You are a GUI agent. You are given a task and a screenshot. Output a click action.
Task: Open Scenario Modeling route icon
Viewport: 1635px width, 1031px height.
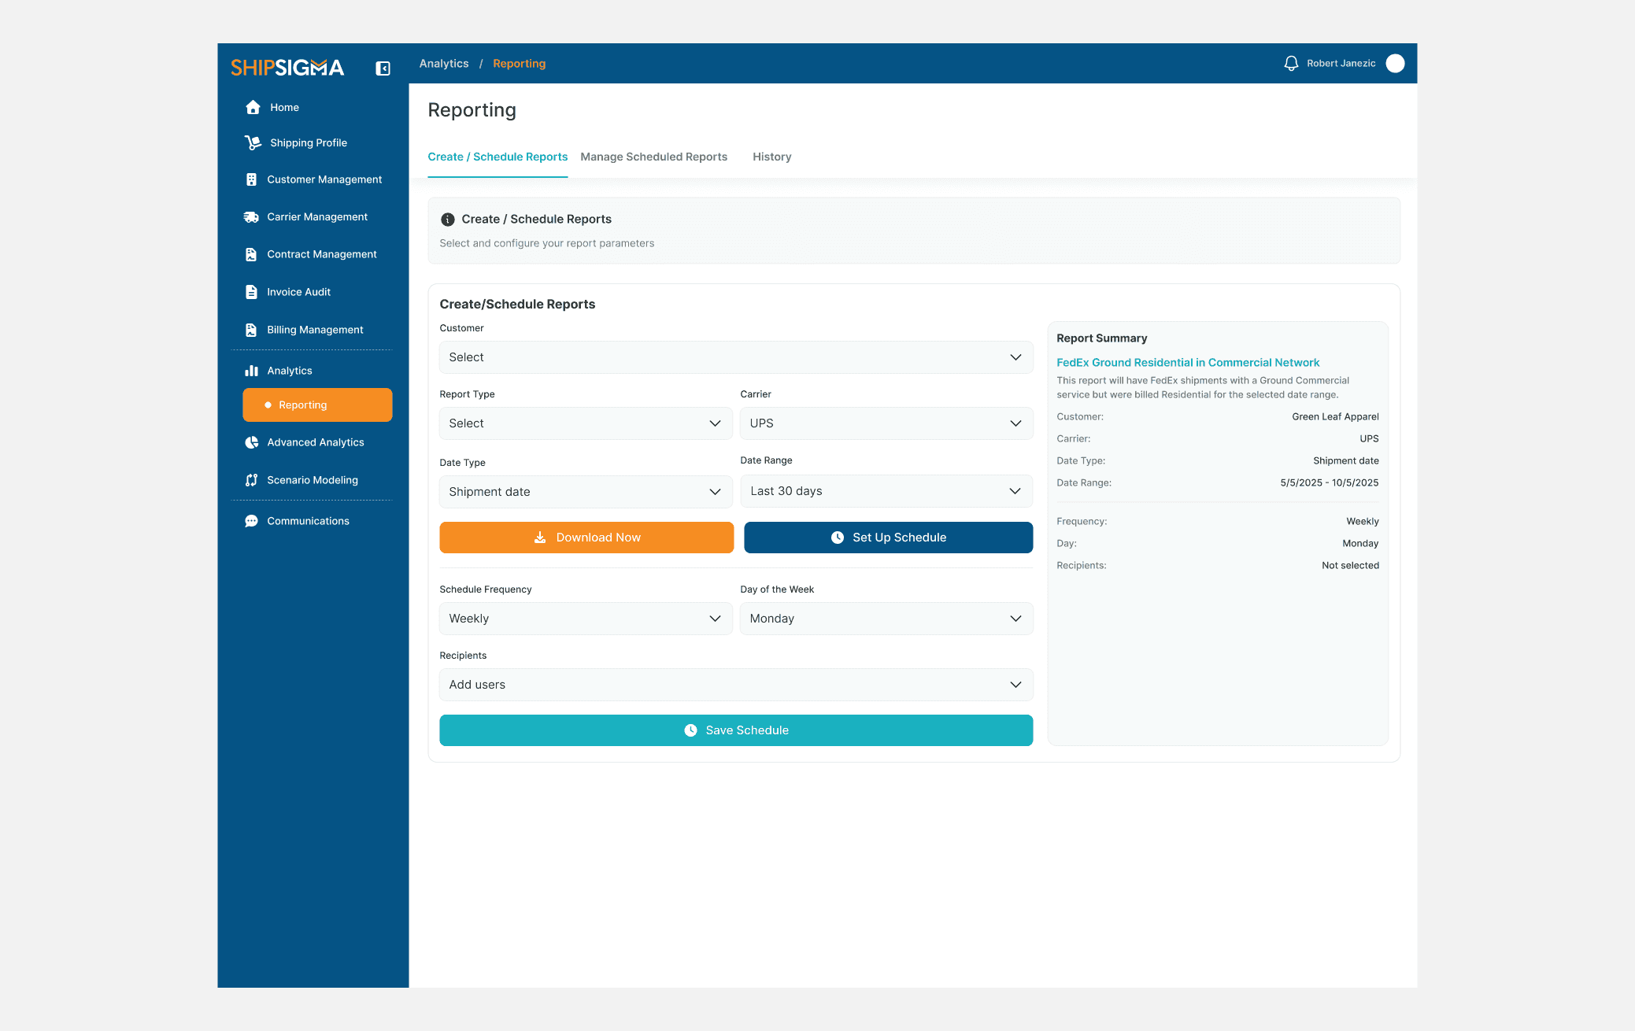point(251,480)
